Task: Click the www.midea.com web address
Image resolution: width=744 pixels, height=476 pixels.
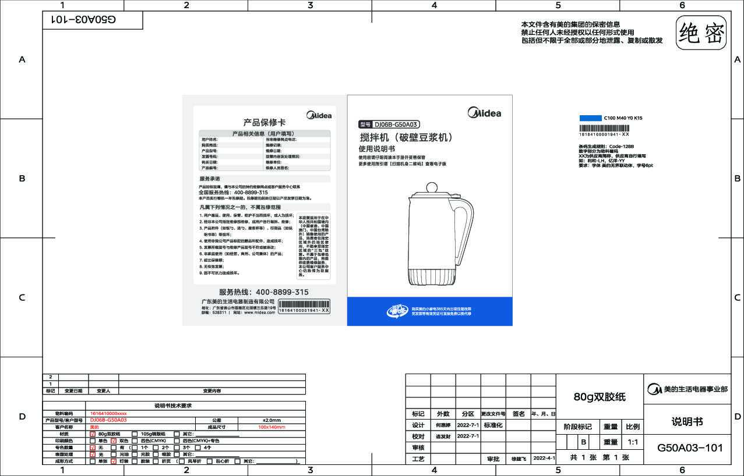Action: (x=259, y=312)
